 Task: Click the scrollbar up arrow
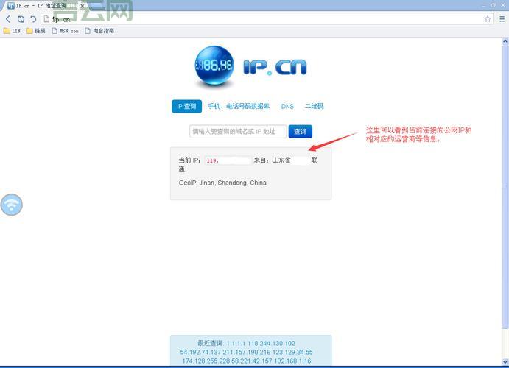pyautogui.click(x=505, y=41)
